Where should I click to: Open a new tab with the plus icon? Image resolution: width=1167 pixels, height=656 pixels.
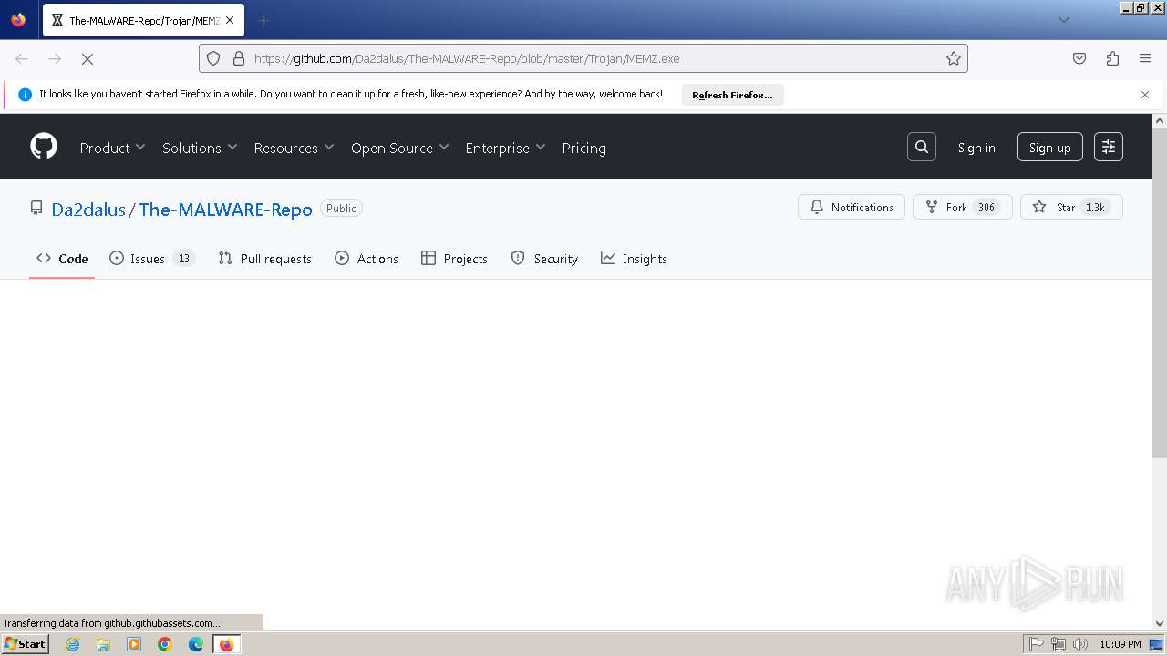pyautogui.click(x=263, y=20)
